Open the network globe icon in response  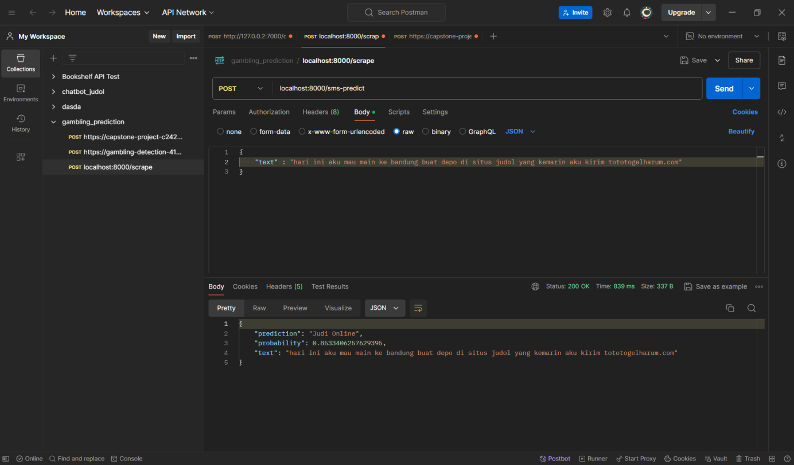pyautogui.click(x=535, y=286)
